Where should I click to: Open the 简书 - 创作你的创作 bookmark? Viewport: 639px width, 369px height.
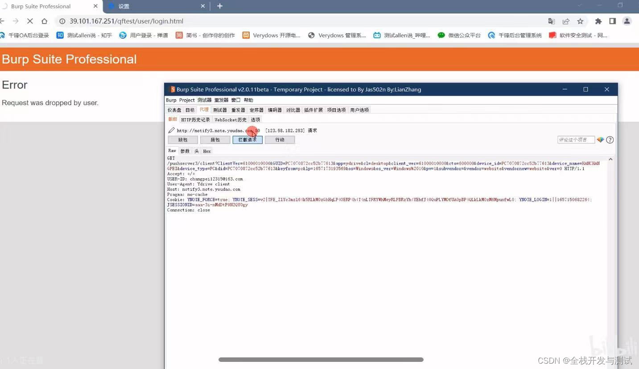click(x=205, y=35)
